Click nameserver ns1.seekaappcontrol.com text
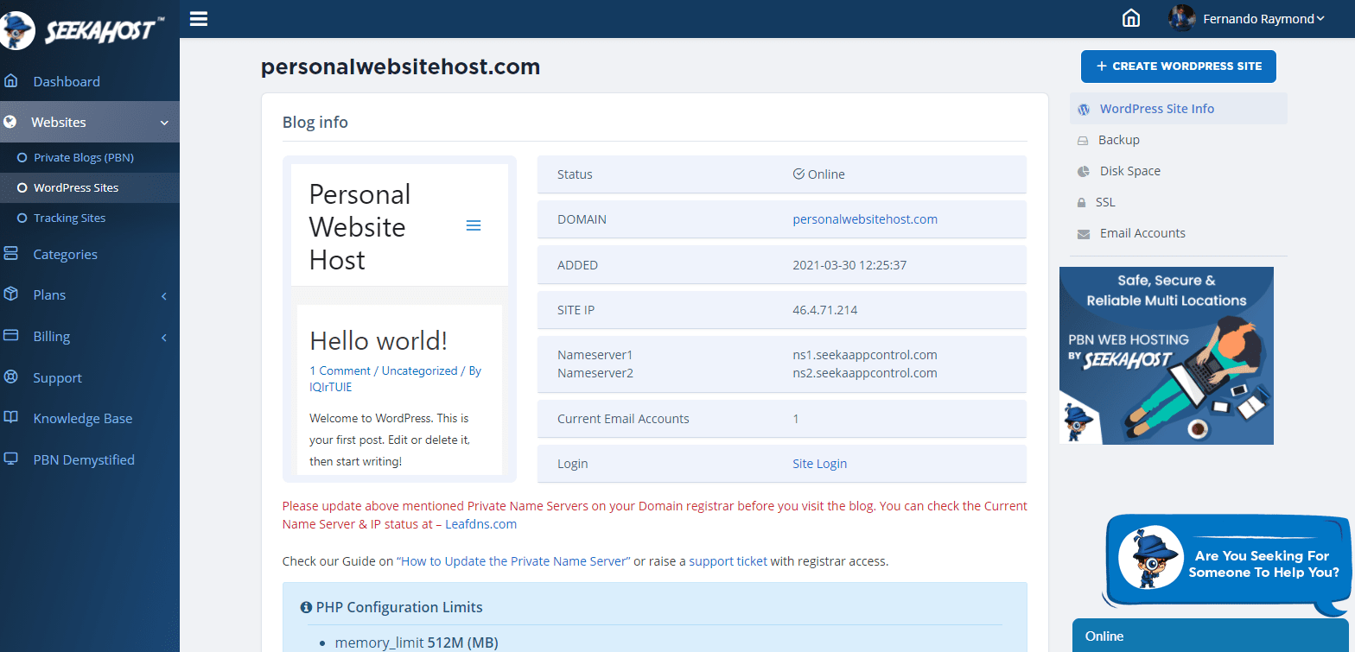This screenshot has height=652, width=1355. (x=865, y=355)
